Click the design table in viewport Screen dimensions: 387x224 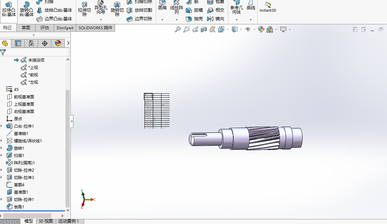click(x=157, y=111)
